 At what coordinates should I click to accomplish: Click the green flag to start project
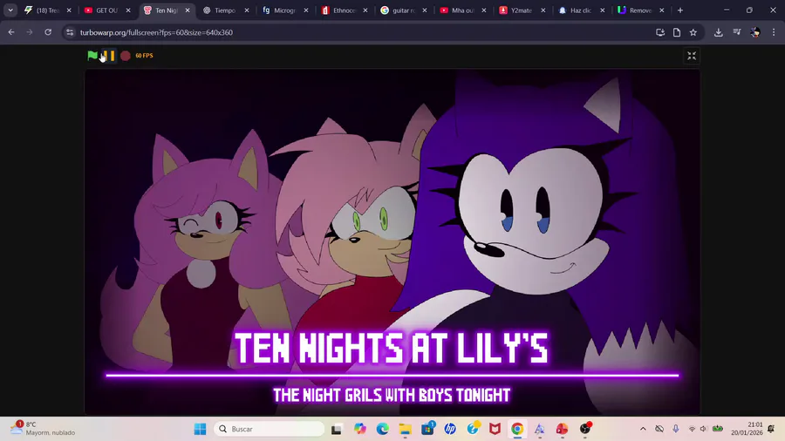(92, 56)
